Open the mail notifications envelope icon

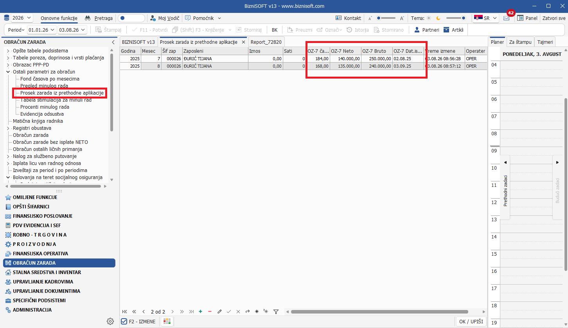[x=506, y=18]
